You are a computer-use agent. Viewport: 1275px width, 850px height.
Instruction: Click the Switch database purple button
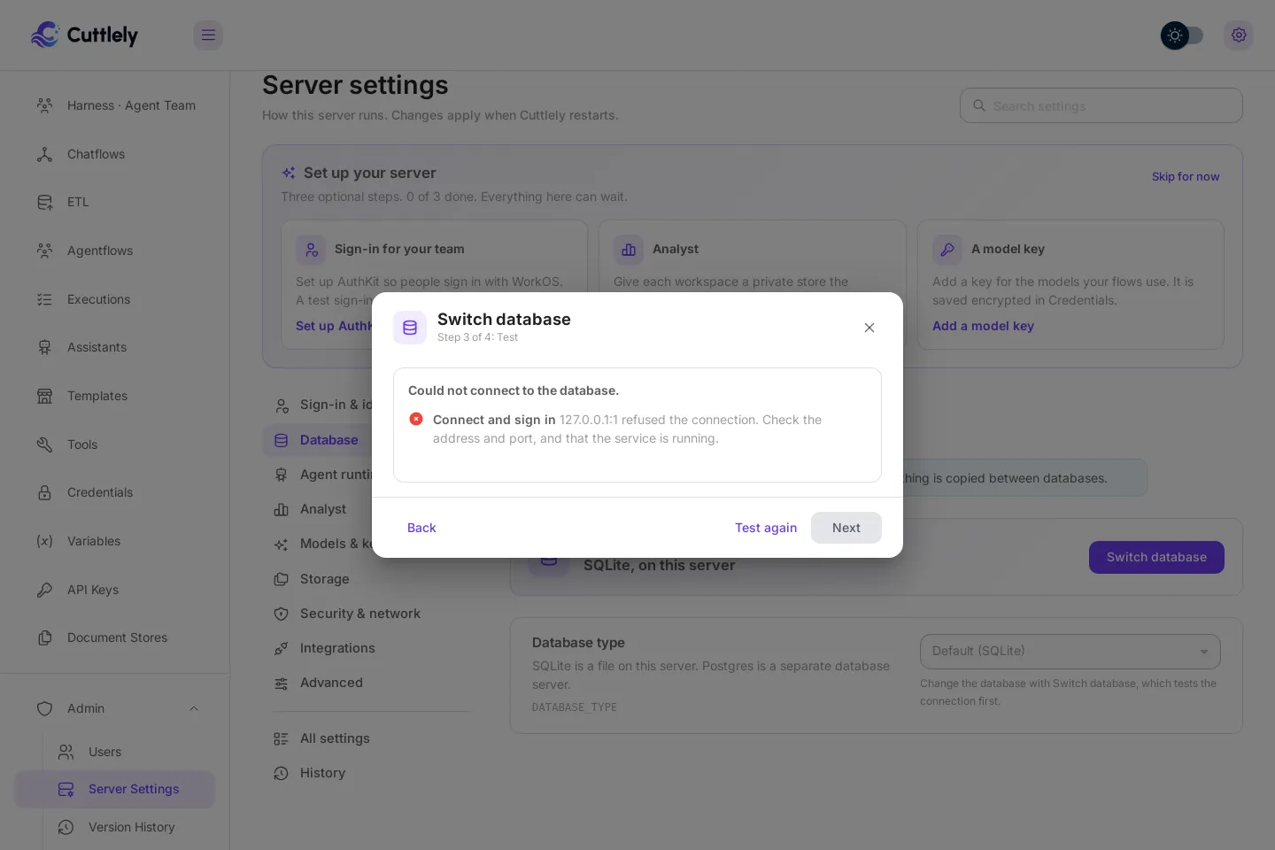coord(1156,557)
